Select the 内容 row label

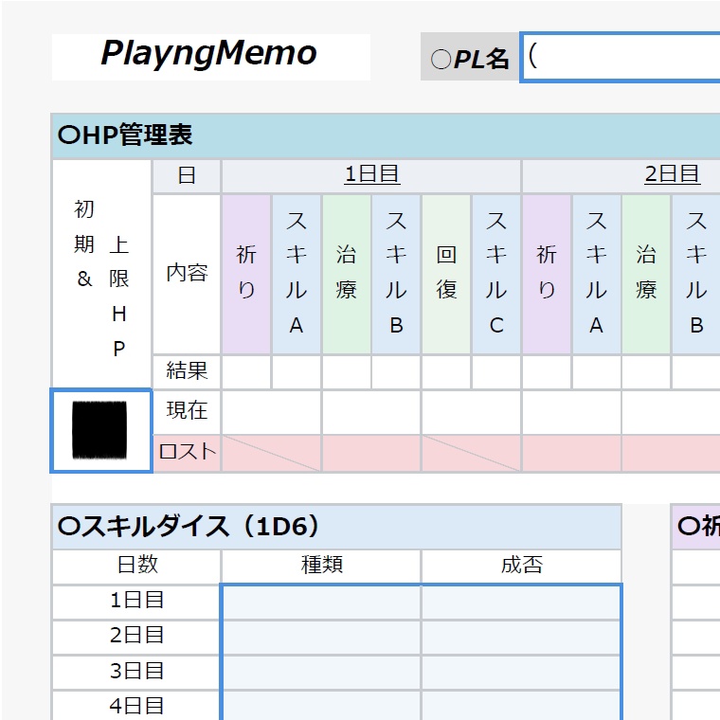click(187, 274)
